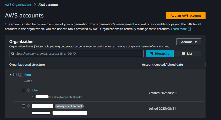The width and height of the screenshot is (221, 120).
Task: Select the Joined 2023/08/11 date
Action: click(x=162, y=109)
